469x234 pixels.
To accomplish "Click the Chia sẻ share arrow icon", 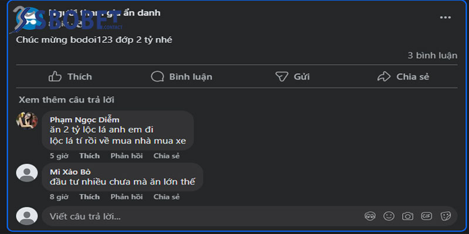I will 384,77.
